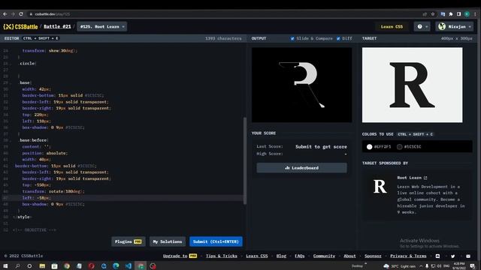Click the editor vertical scrollbar
Screen dimensions: 481x270
[x=245, y=160]
